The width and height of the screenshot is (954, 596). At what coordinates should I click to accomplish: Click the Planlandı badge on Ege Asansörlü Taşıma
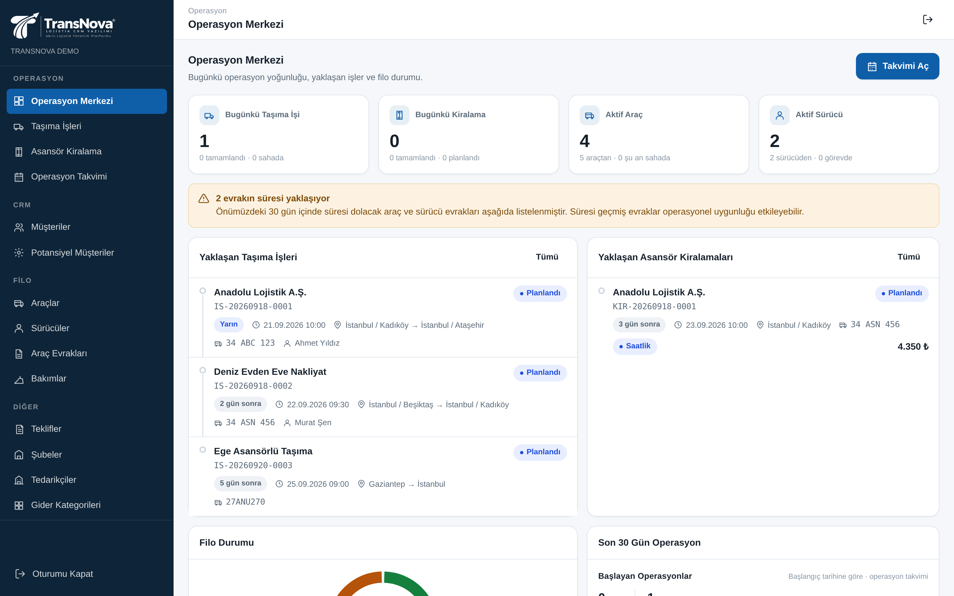(540, 452)
